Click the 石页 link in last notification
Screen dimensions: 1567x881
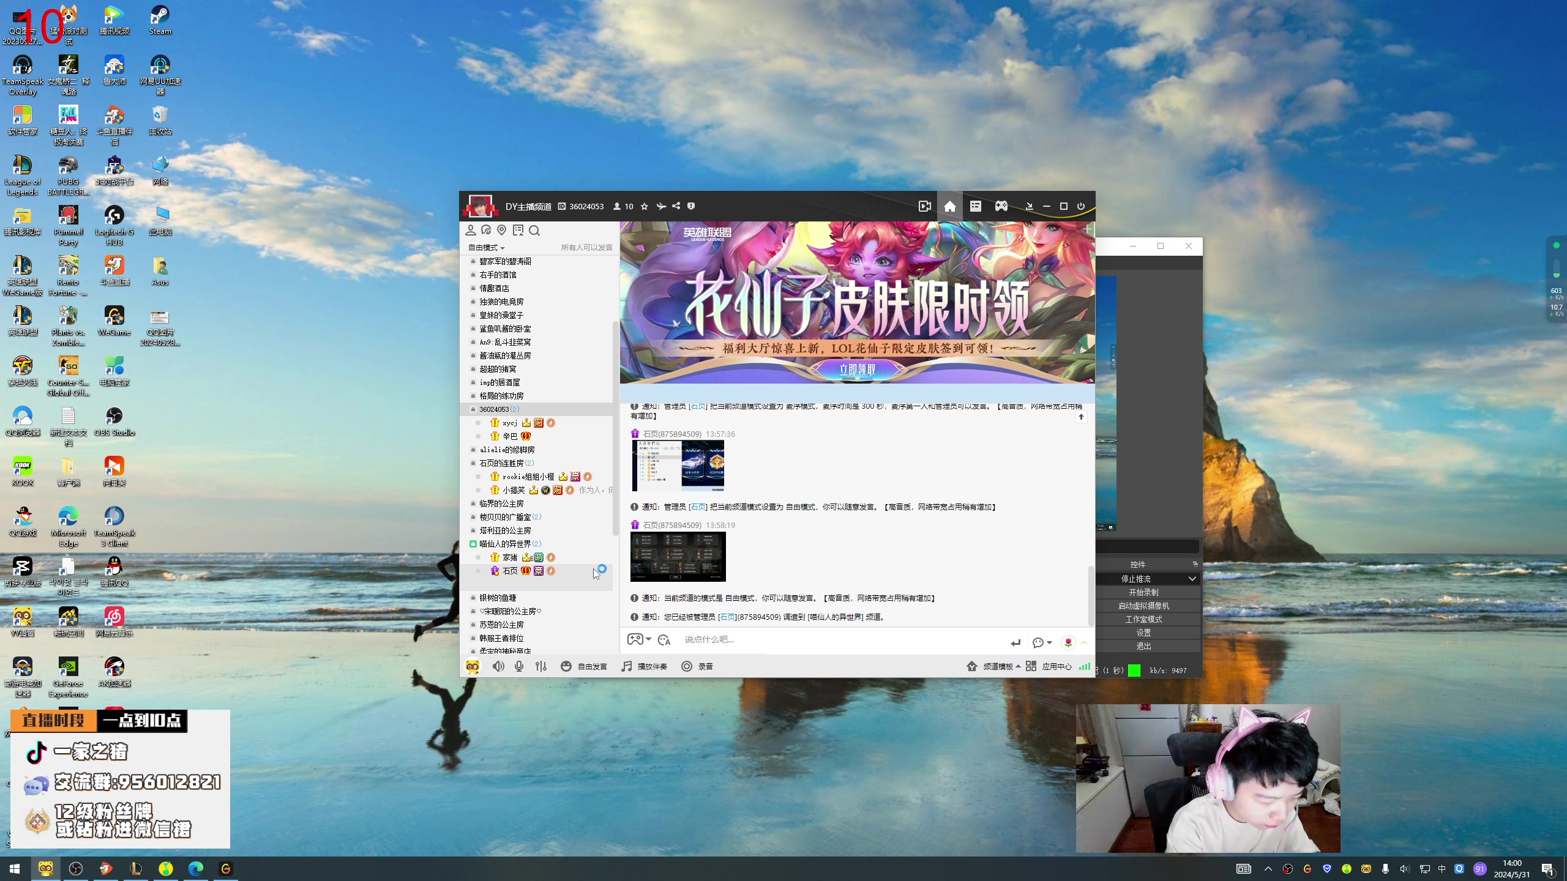pos(727,617)
